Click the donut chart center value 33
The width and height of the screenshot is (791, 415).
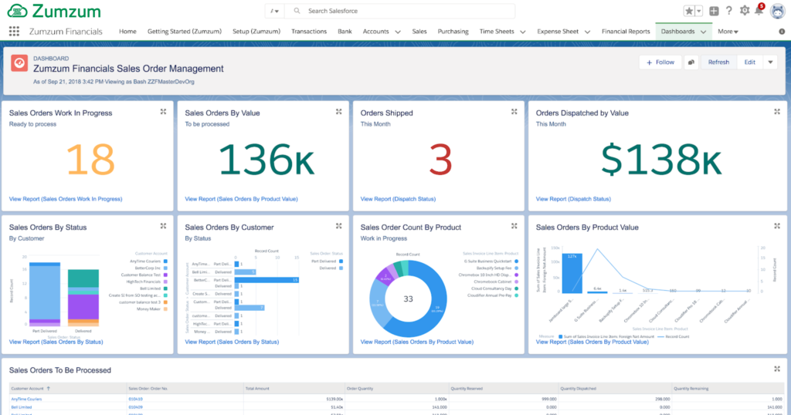[x=408, y=299]
